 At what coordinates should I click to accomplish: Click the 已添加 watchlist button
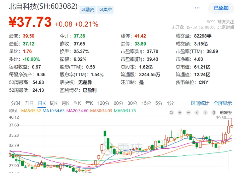point(221,8)
